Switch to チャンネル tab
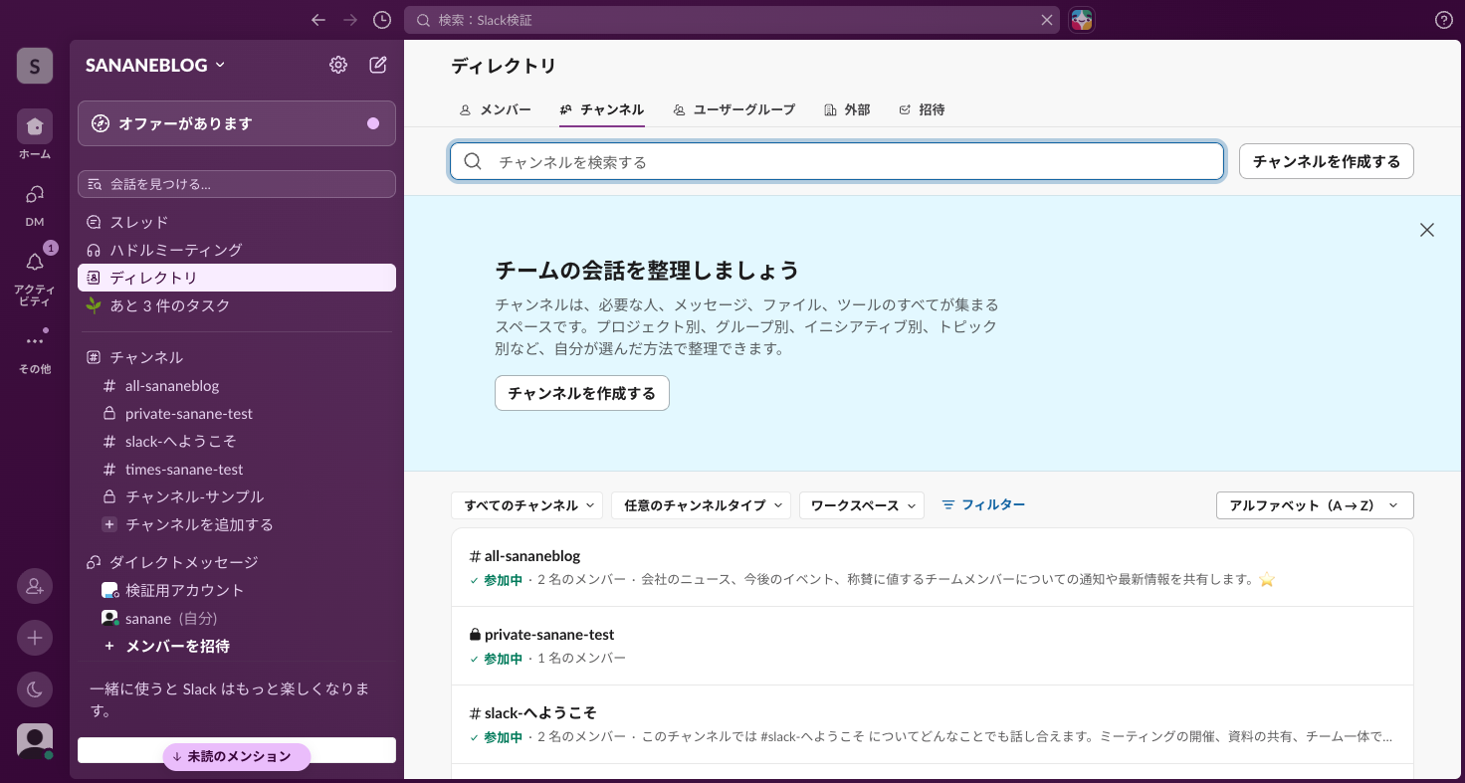This screenshot has width=1465, height=783. [x=602, y=109]
